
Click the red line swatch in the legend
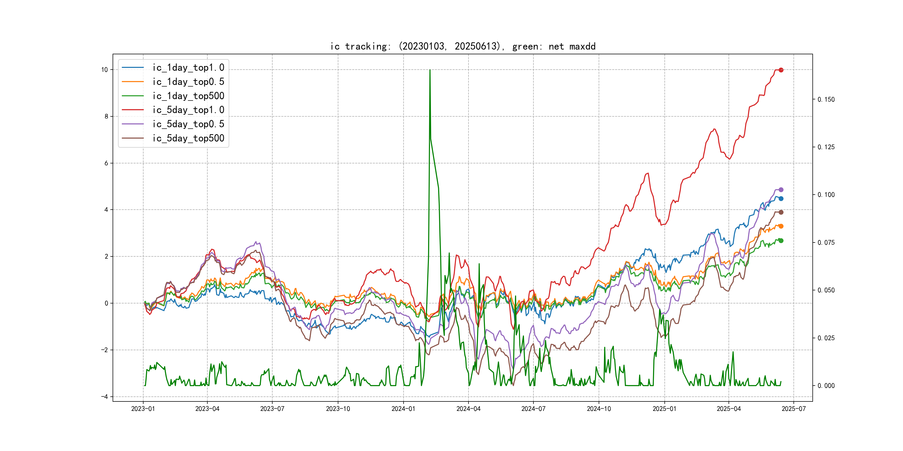tap(132, 110)
